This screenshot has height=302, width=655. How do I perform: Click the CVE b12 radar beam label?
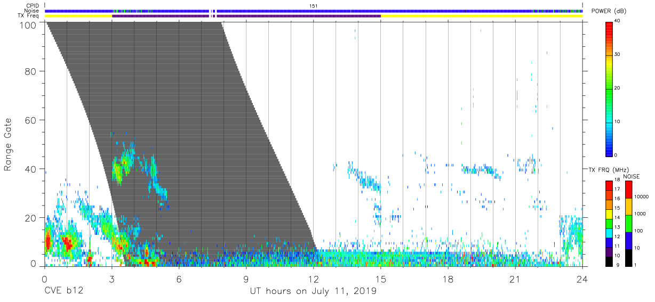[63, 291]
